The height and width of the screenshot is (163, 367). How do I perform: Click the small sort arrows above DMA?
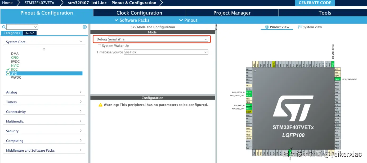coord(44,49)
